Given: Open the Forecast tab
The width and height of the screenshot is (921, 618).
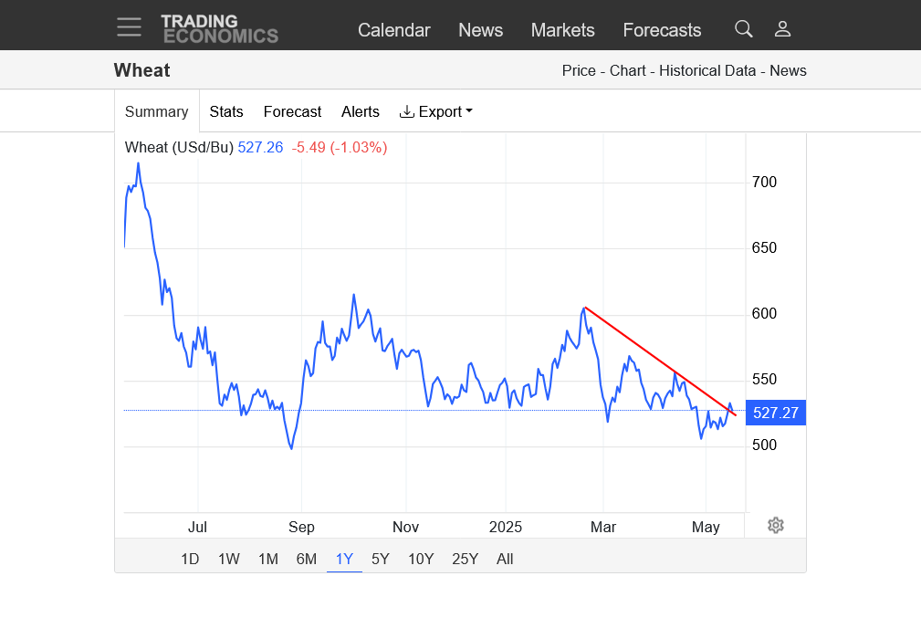Looking at the screenshot, I should pos(292,111).
